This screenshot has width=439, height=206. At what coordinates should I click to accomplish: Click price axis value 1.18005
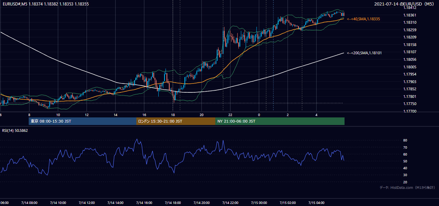409,67
